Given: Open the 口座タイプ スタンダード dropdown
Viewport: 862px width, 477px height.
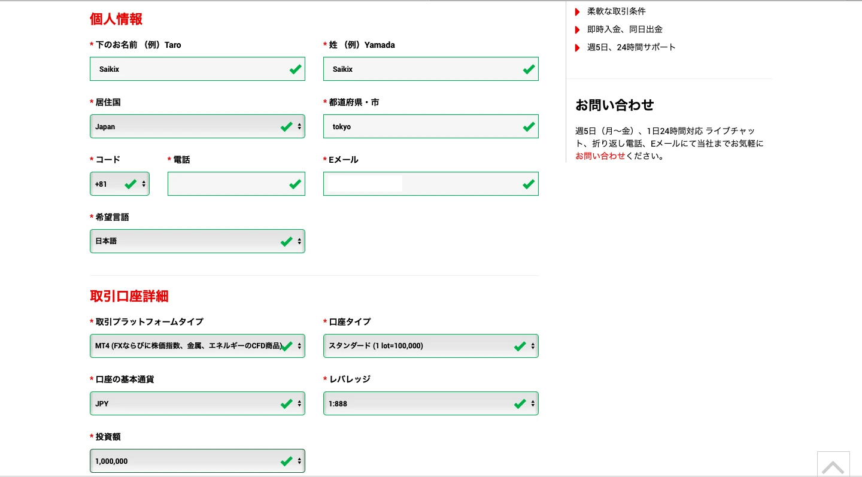Looking at the screenshot, I should click(x=430, y=346).
